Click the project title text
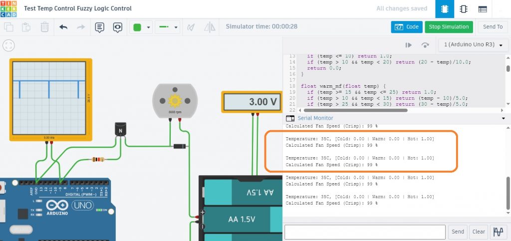 point(77,8)
